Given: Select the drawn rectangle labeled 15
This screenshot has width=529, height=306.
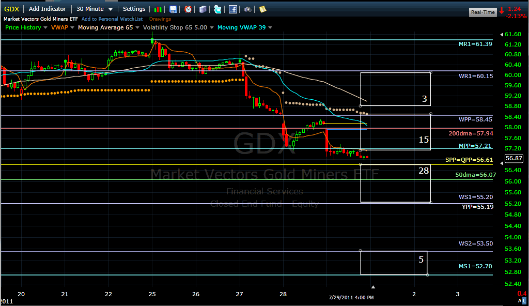Looking at the screenshot, I should pos(395,132).
